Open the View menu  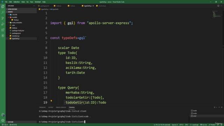[23, 2]
